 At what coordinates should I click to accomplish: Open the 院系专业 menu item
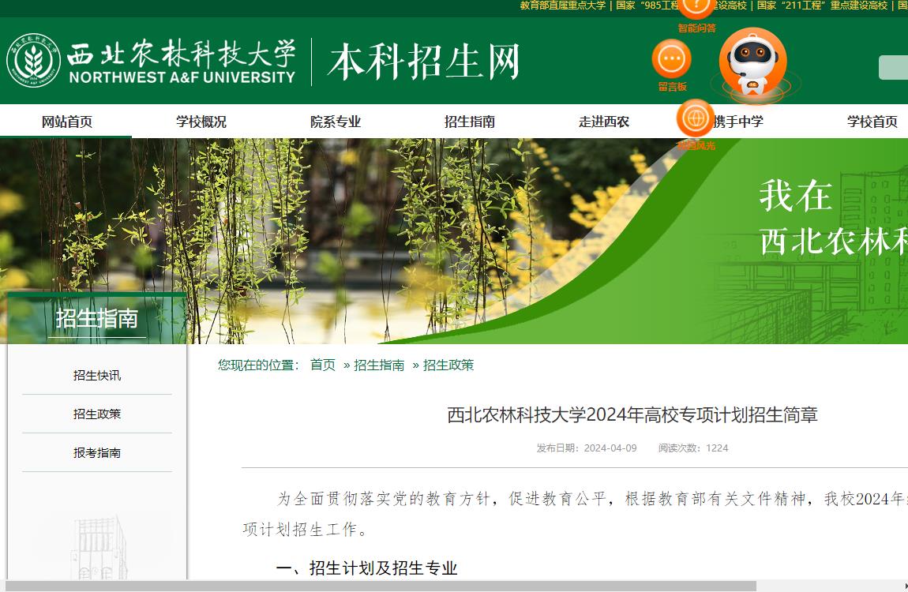coord(336,122)
